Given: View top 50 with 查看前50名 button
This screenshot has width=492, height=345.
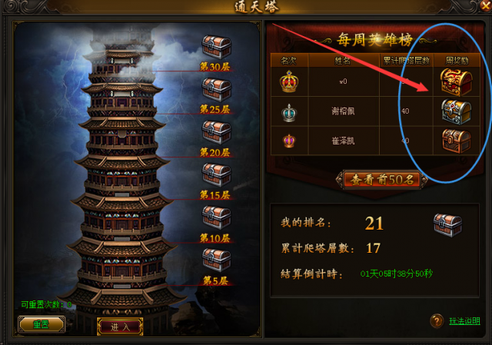Looking at the screenshot, I should 382,180.
